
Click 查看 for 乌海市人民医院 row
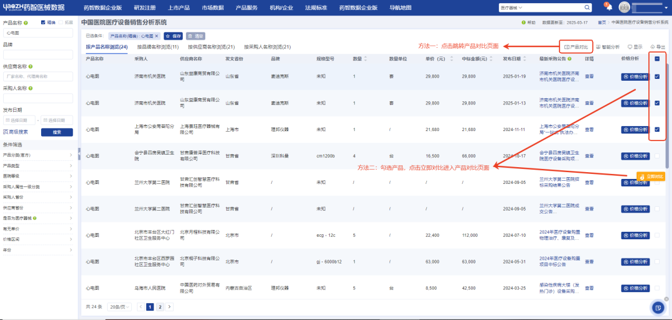[x=589, y=288]
